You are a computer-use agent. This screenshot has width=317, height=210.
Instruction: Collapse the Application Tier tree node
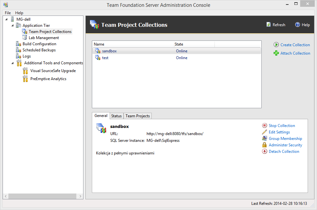coord(13,26)
